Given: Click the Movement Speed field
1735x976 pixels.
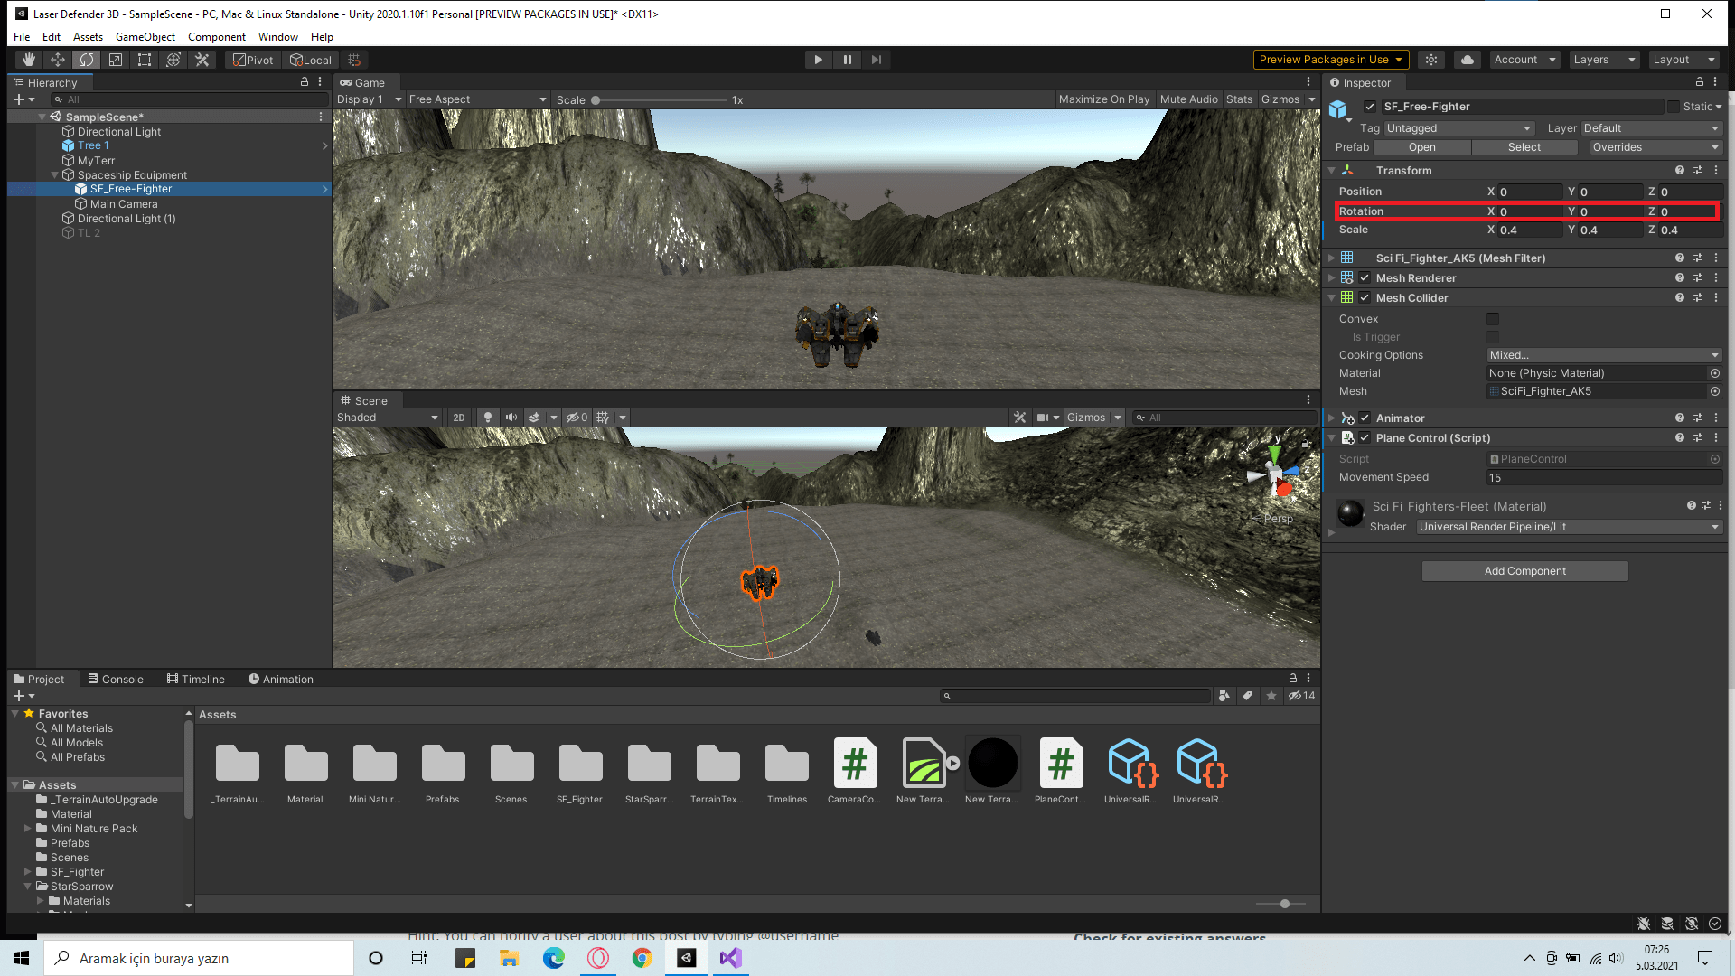Looking at the screenshot, I should [x=1604, y=478].
